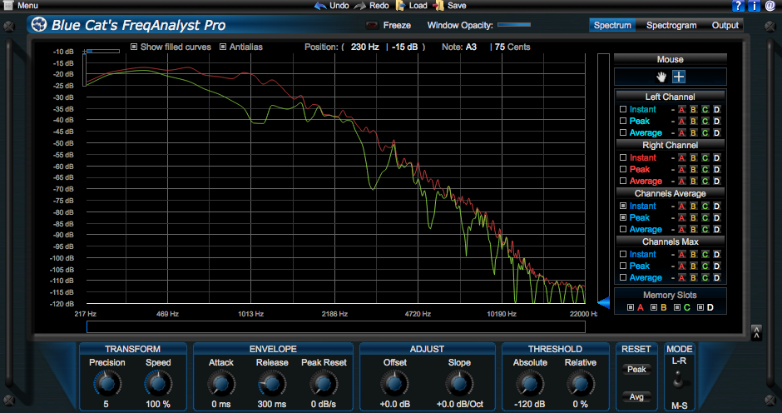The image size is (782, 413).
Task: Select the hand mouse tool
Action: tap(661, 77)
